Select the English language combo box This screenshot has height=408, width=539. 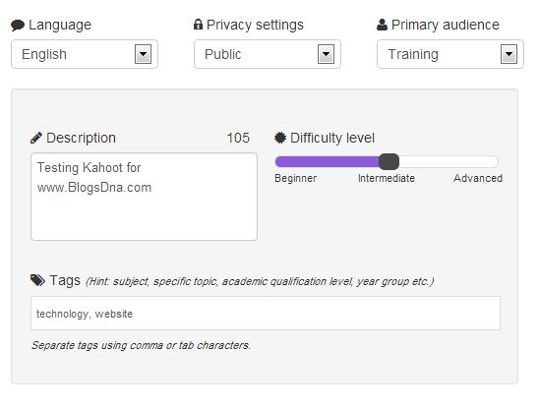pyautogui.click(x=85, y=54)
